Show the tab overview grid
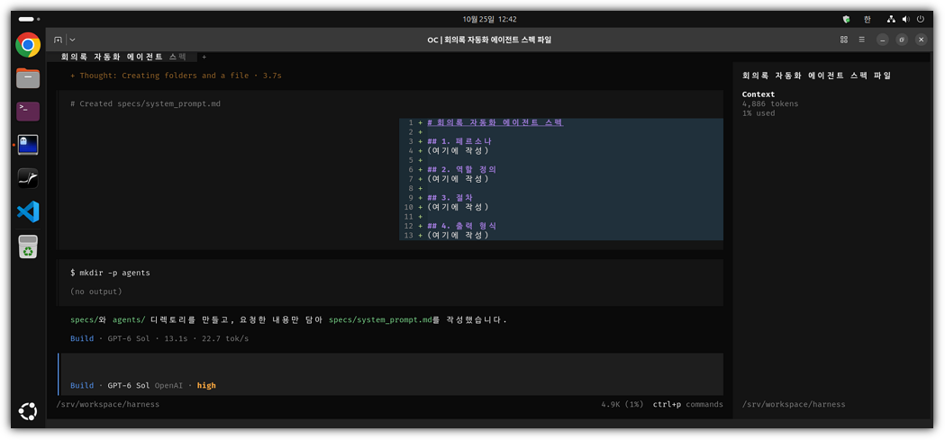 [843, 40]
